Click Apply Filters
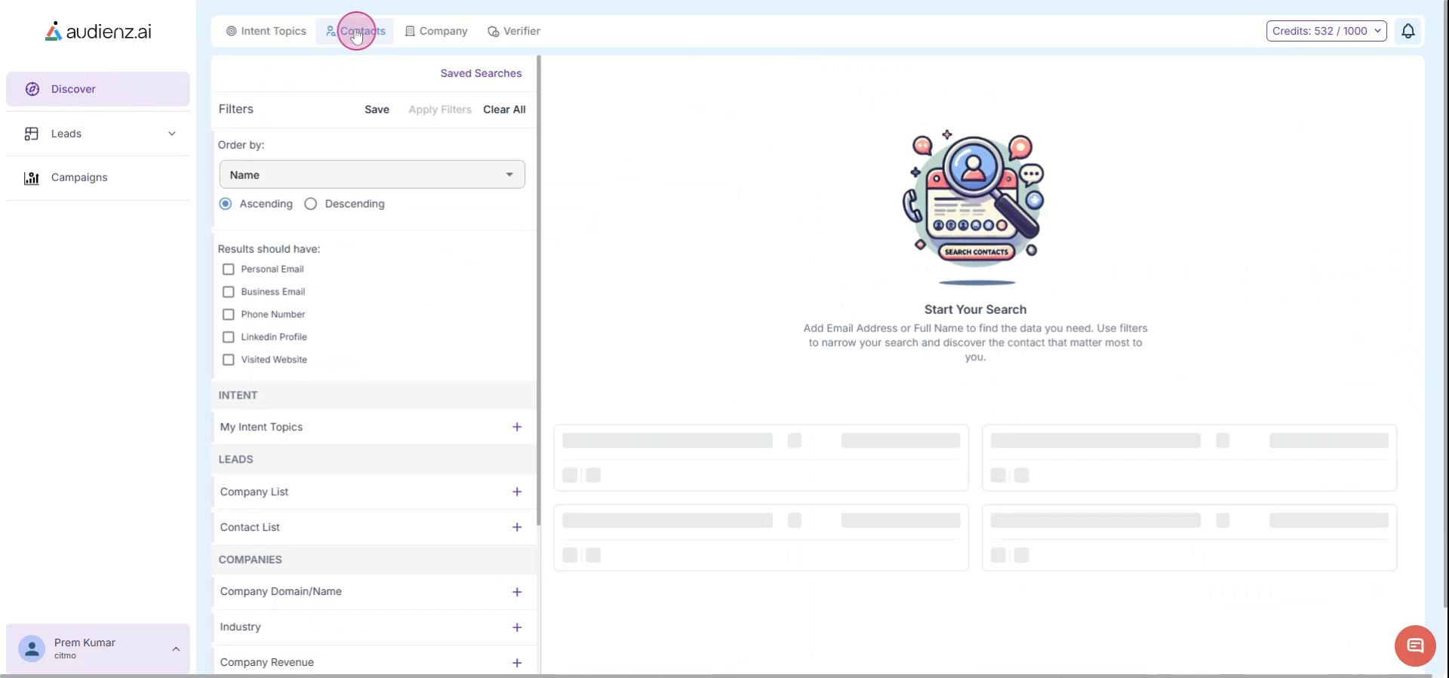This screenshot has height=678, width=1449. tap(440, 109)
